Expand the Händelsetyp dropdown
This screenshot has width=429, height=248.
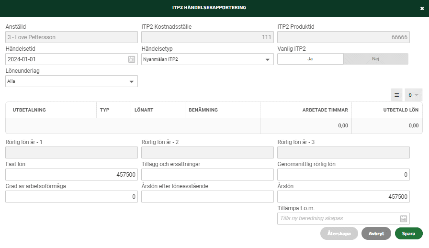(207, 59)
